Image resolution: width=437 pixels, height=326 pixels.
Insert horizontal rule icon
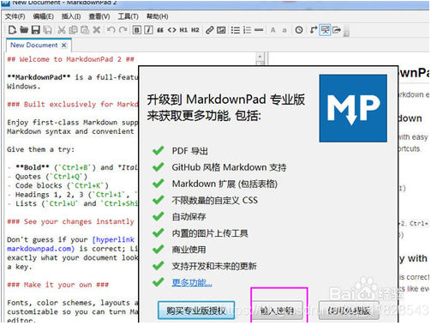tap(259, 30)
